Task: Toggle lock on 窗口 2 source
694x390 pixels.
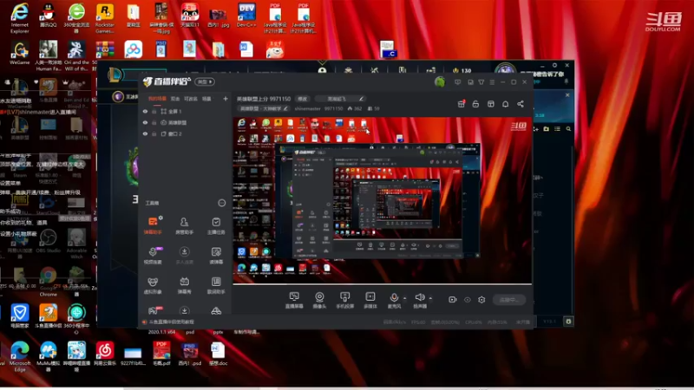Action: [154, 133]
